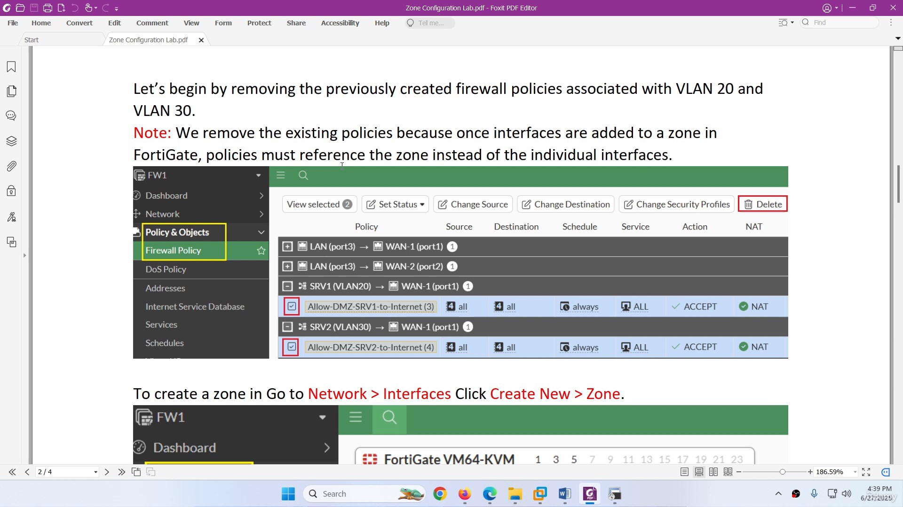Show hidden system tray icons
The image size is (903, 507).
778,493
